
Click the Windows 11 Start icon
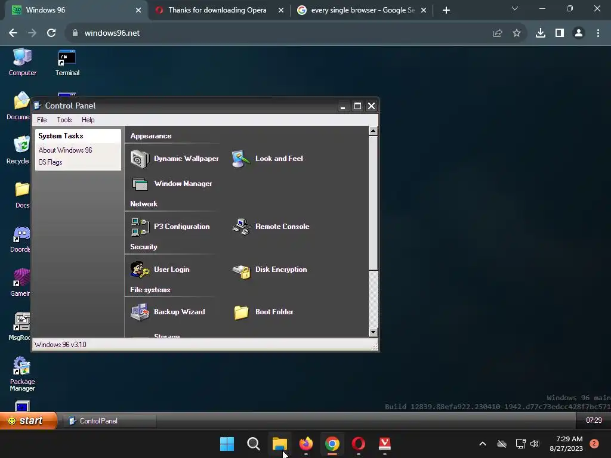[227, 444]
